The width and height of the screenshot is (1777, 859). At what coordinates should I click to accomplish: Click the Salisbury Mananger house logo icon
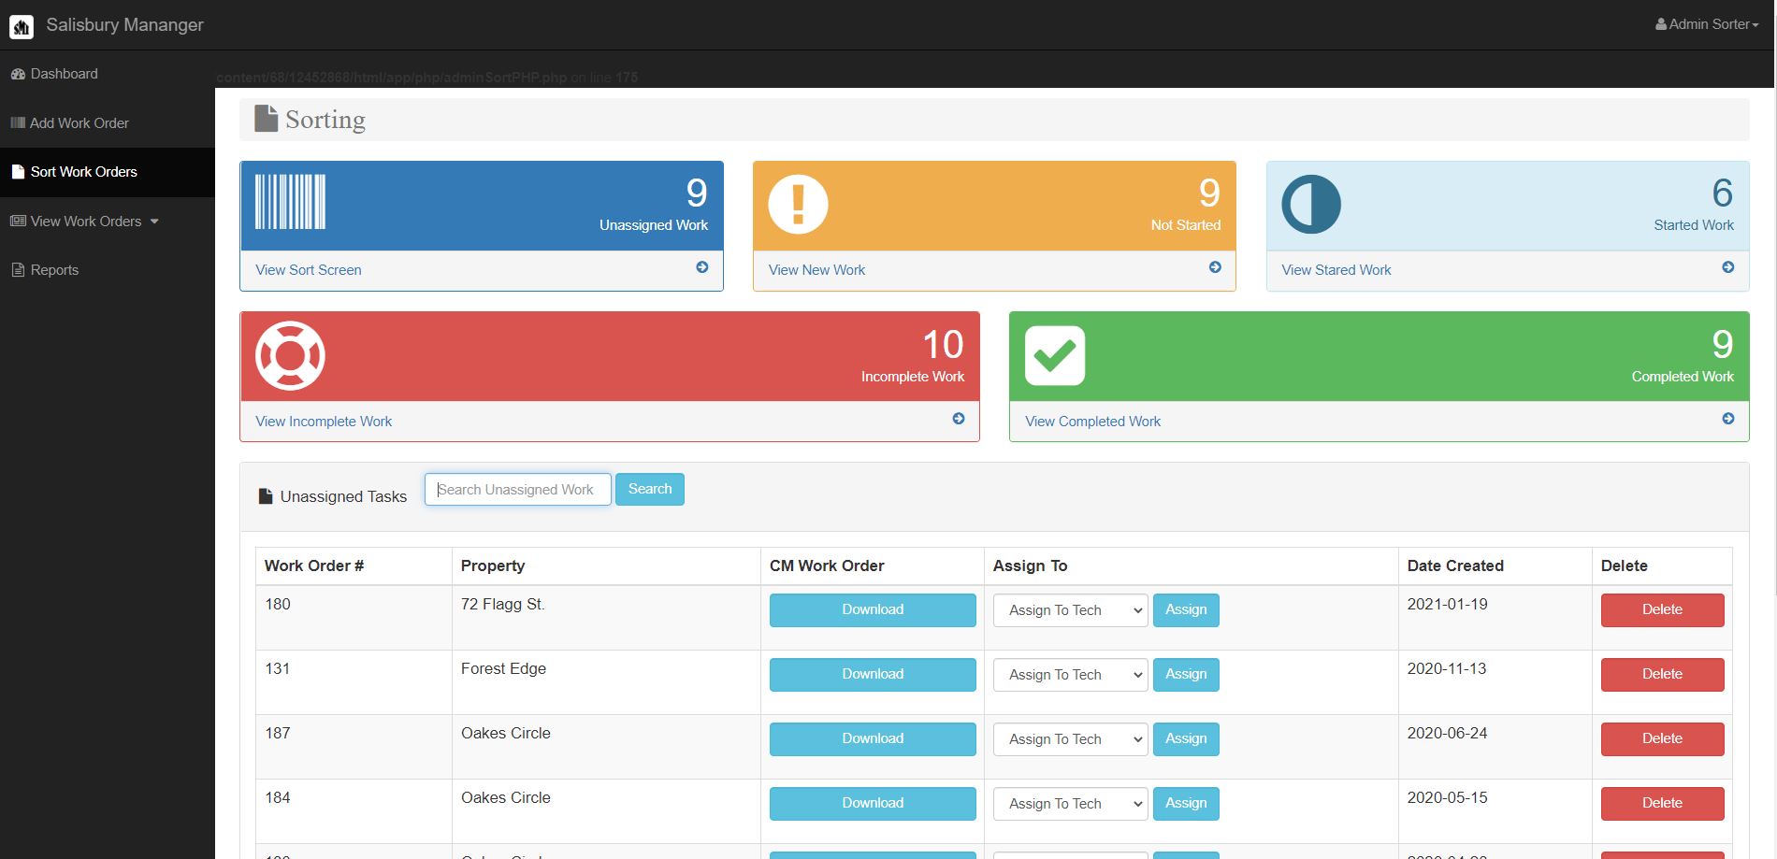[21, 25]
